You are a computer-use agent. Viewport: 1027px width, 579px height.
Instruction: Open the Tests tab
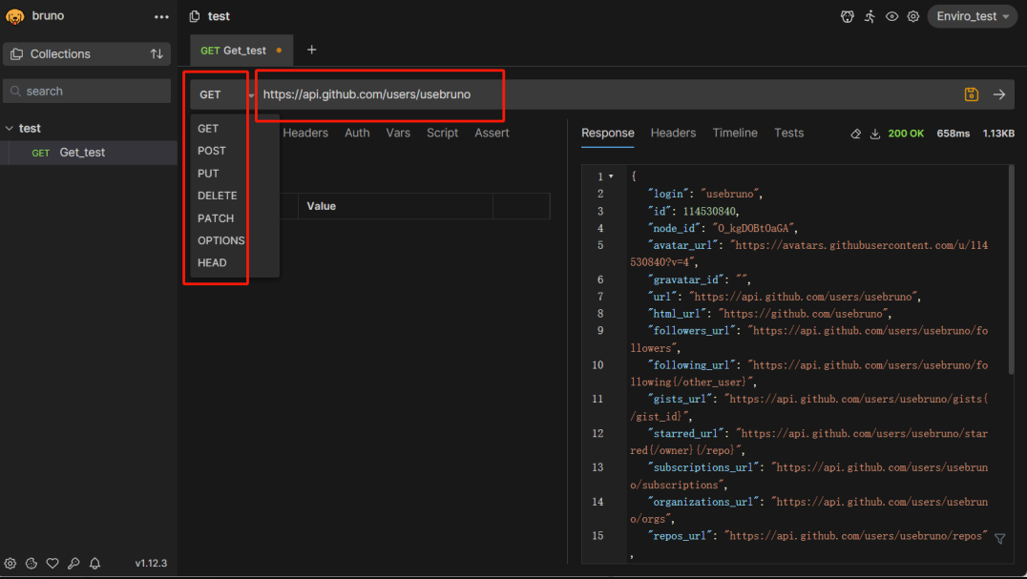point(788,133)
